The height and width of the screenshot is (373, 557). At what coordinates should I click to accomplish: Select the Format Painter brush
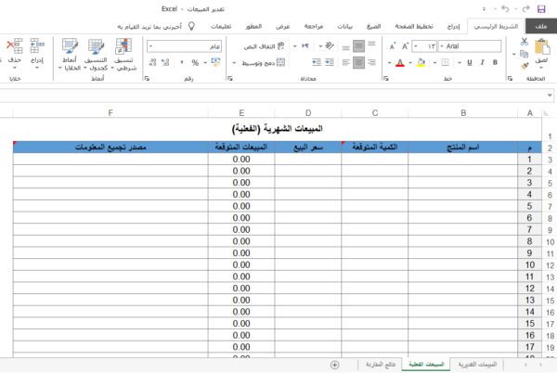pos(525,66)
